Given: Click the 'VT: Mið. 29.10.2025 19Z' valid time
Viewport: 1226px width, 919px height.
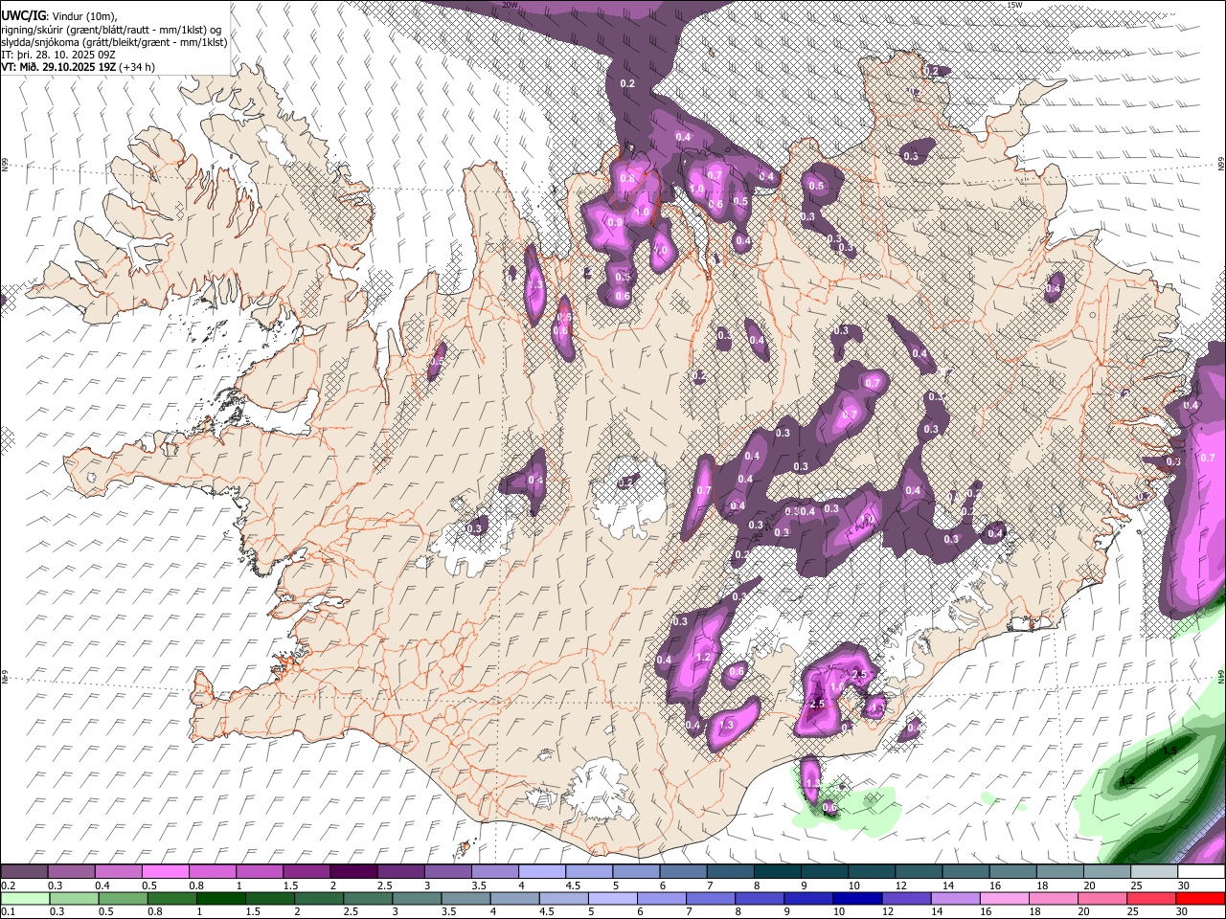Looking at the screenshot, I should (58, 67).
